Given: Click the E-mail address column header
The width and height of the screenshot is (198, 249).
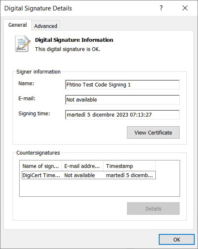Looking at the screenshot, I should tap(82, 166).
